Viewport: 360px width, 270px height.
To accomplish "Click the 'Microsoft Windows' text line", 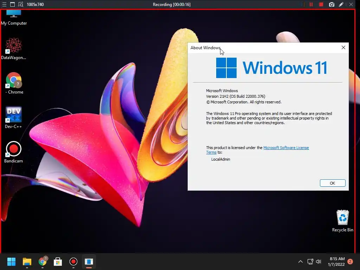I will pyautogui.click(x=222, y=91).
